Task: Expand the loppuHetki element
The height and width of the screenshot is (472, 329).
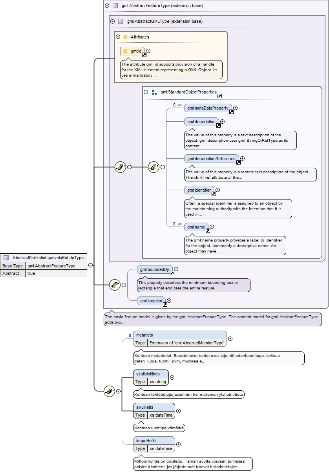Action: point(178,444)
